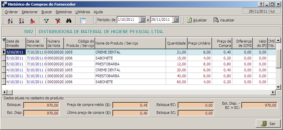Click the Visualizar preview button
Image resolution: width=283 pixels, height=130 pixels.
coord(224,20)
